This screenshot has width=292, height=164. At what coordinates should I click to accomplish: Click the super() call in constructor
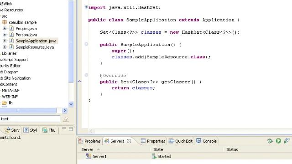coord(123,51)
